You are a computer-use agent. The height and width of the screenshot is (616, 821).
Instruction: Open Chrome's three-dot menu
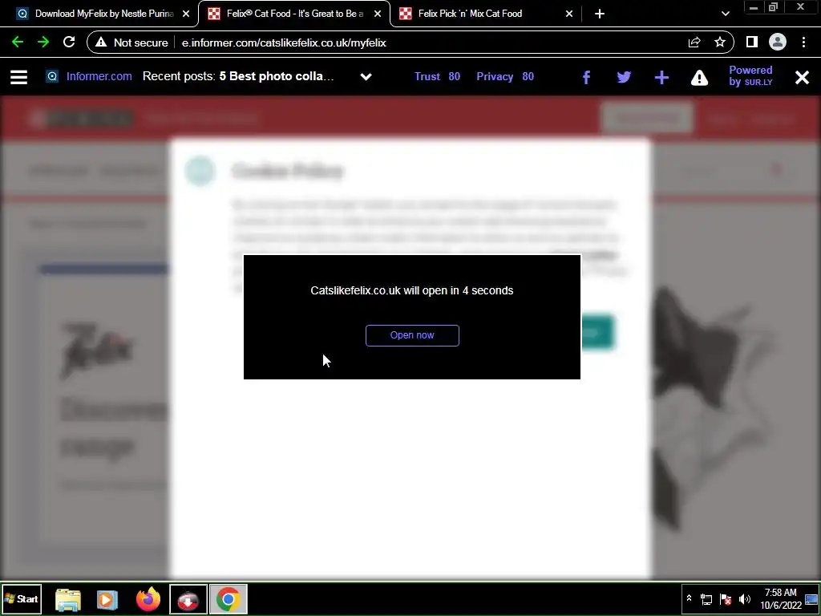click(803, 43)
